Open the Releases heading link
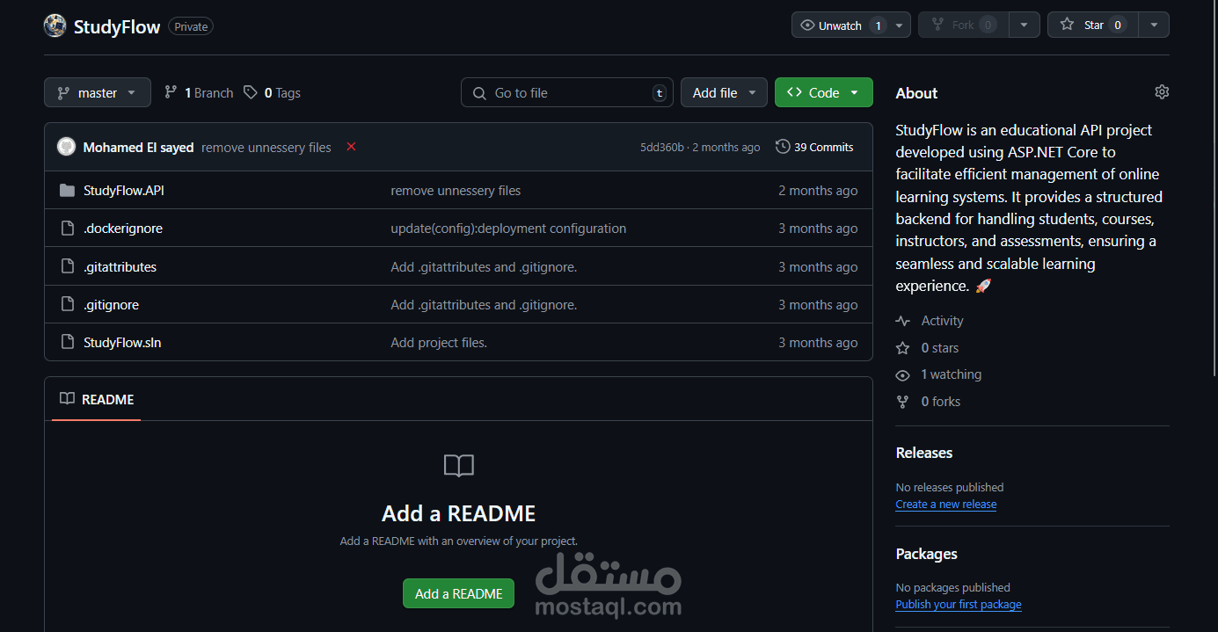Screen dimensions: 1218x632 click(924, 453)
